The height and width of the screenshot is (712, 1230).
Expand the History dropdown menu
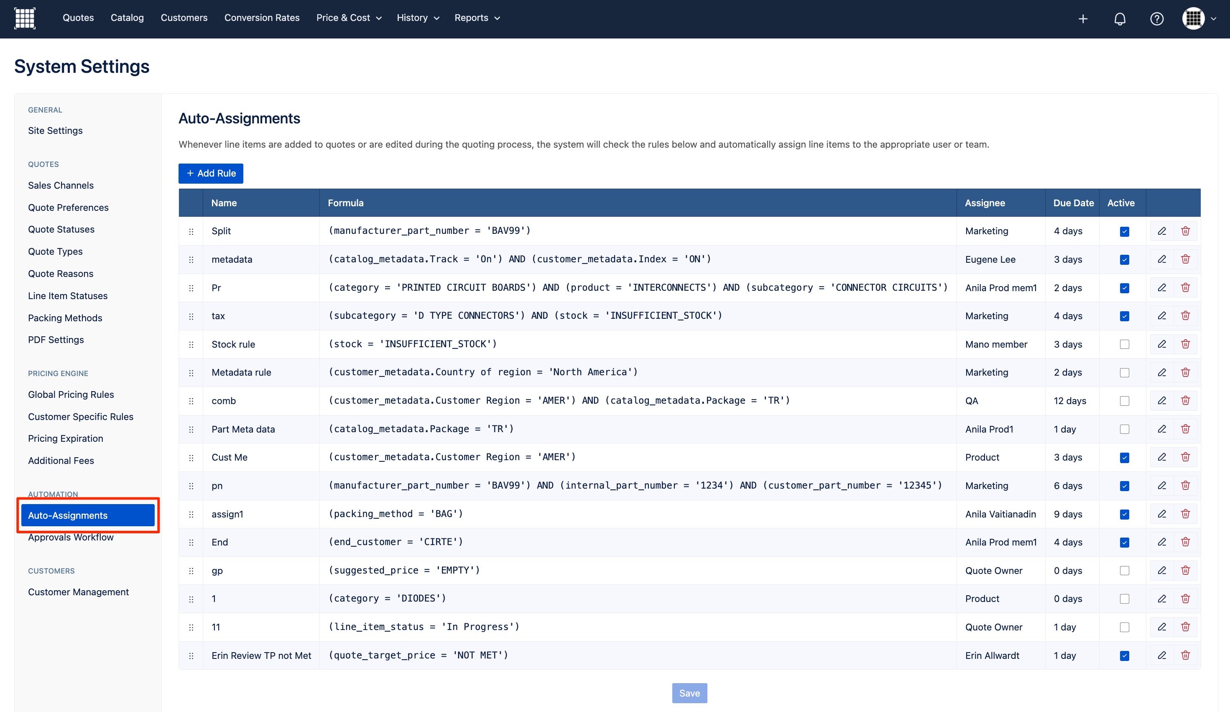tap(418, 18)
